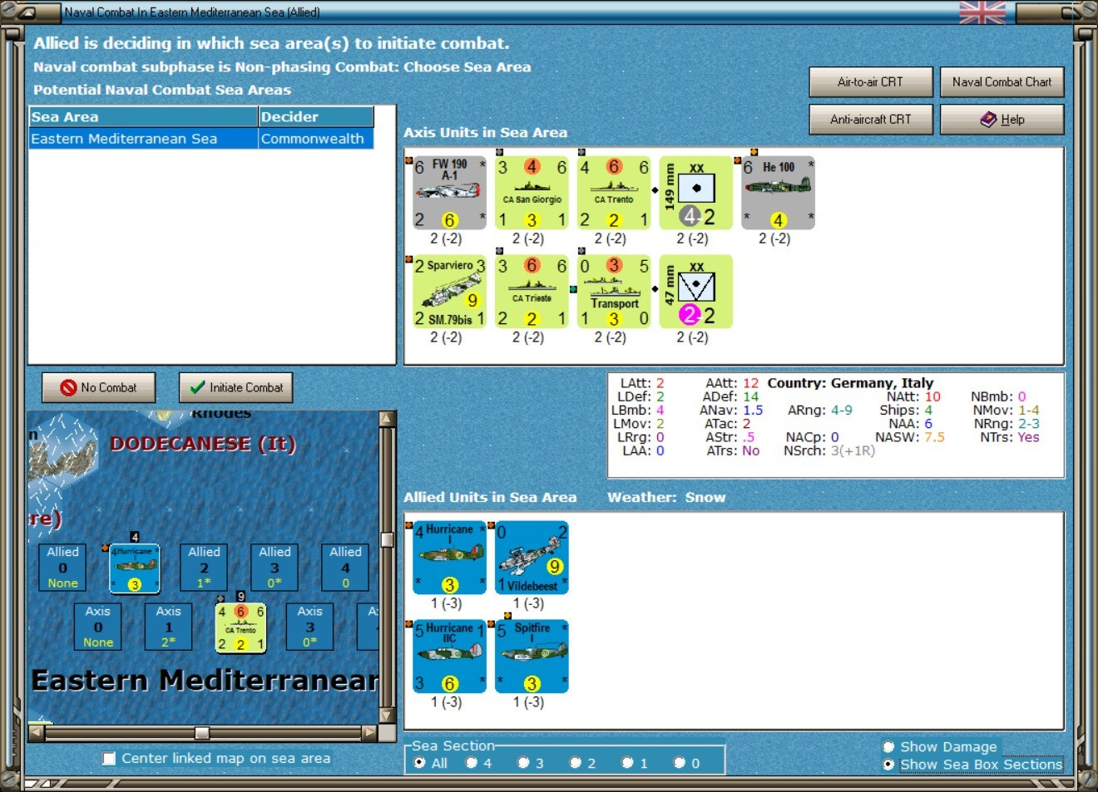
Task: Sort by the Sea Area column header
Action: [x=144, y=116]
